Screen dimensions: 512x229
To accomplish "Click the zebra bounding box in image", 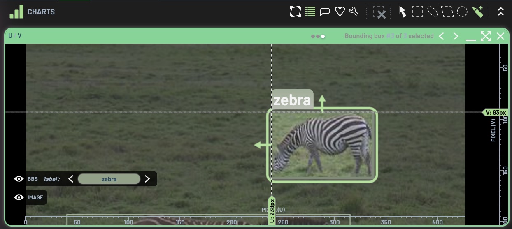I will pyautogui.click(x=322, y=145).
